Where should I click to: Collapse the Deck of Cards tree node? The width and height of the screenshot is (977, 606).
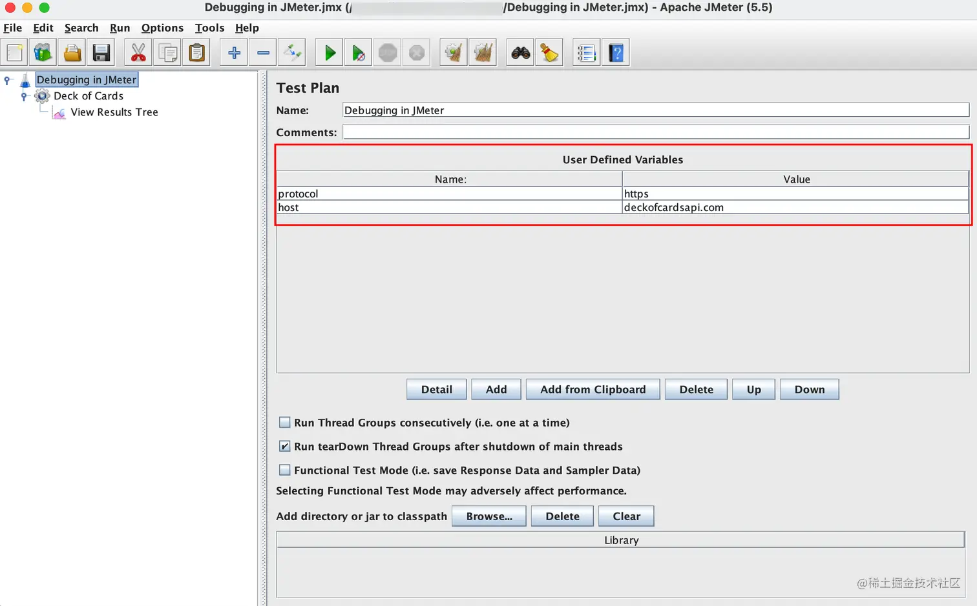(x=24, y=96)
